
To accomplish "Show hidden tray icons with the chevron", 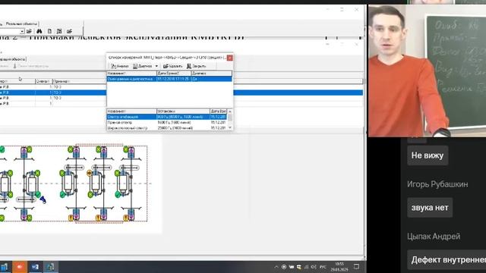I will pos(276,267).
